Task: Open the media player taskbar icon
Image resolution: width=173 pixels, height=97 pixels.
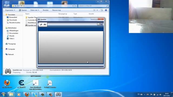Action: (x=19, y=95)
